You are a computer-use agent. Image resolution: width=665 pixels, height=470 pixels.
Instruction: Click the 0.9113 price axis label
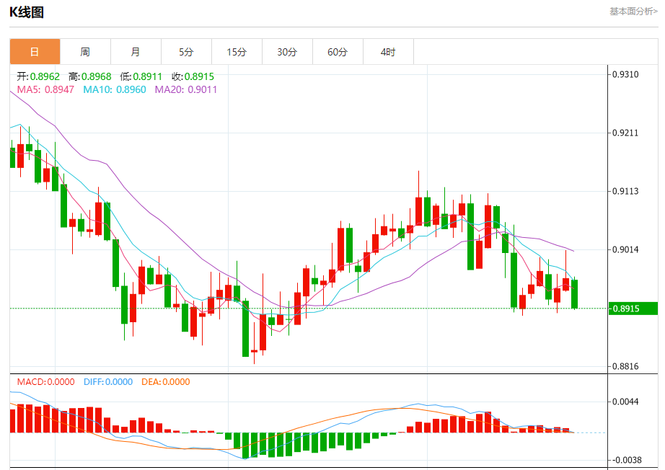(x=625, y=191)
